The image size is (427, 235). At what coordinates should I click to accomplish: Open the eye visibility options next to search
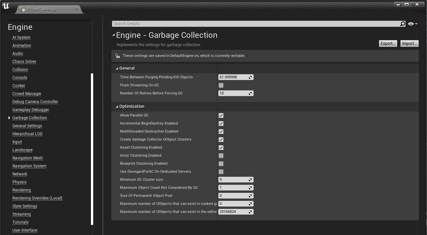[x=412, y=23]
